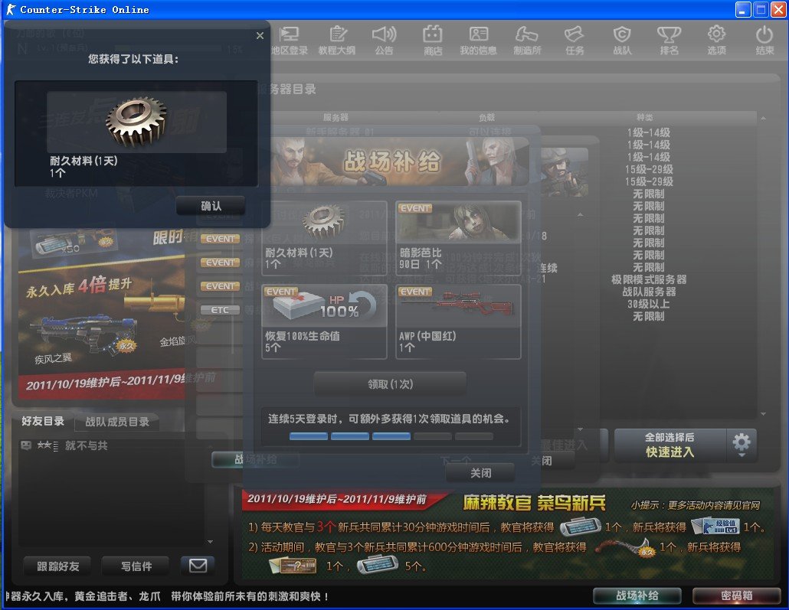
Task: Select the 恢复100%生命值 supply card
Action: click(324, 321)
